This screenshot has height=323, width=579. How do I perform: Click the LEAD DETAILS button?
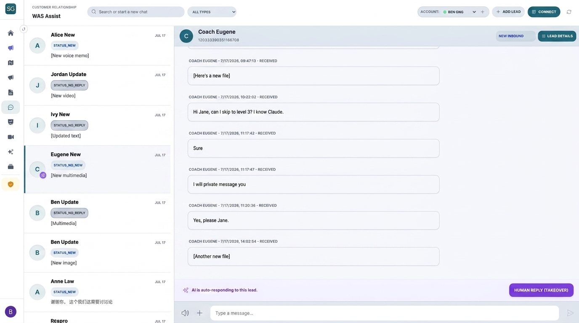tap(557, 36)
